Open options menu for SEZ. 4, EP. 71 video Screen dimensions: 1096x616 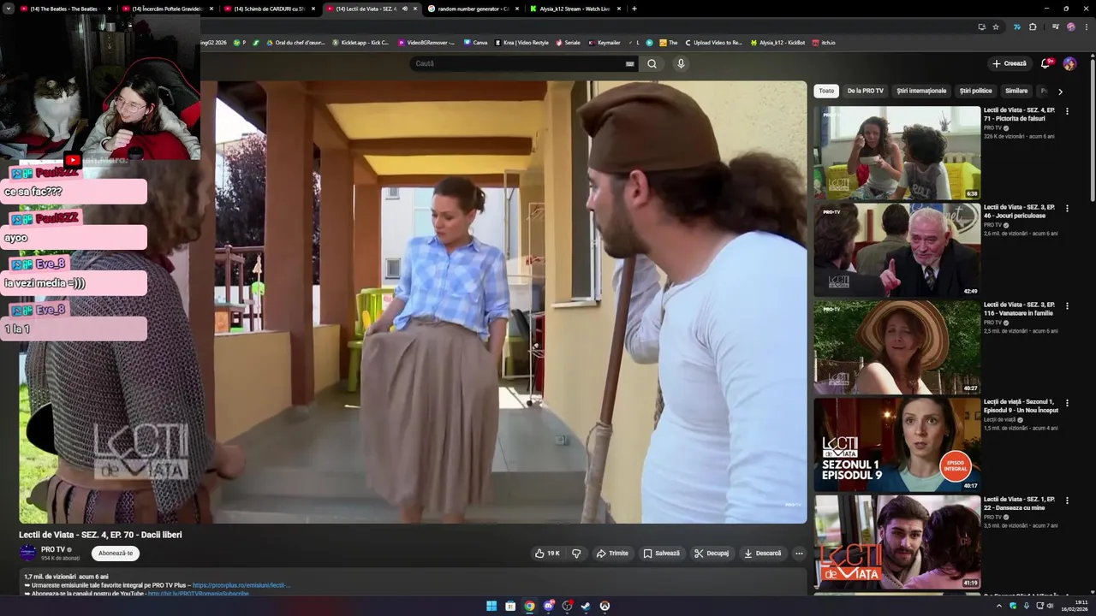(x=1067, y=111)
